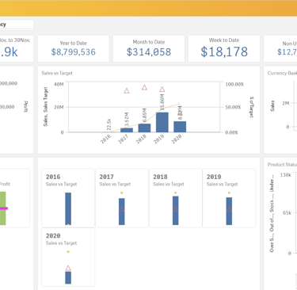Click the 130k axis label in Product Status chart
This screenshot has height=290, width=297.
pyautogui.click(x=286, y=175)
